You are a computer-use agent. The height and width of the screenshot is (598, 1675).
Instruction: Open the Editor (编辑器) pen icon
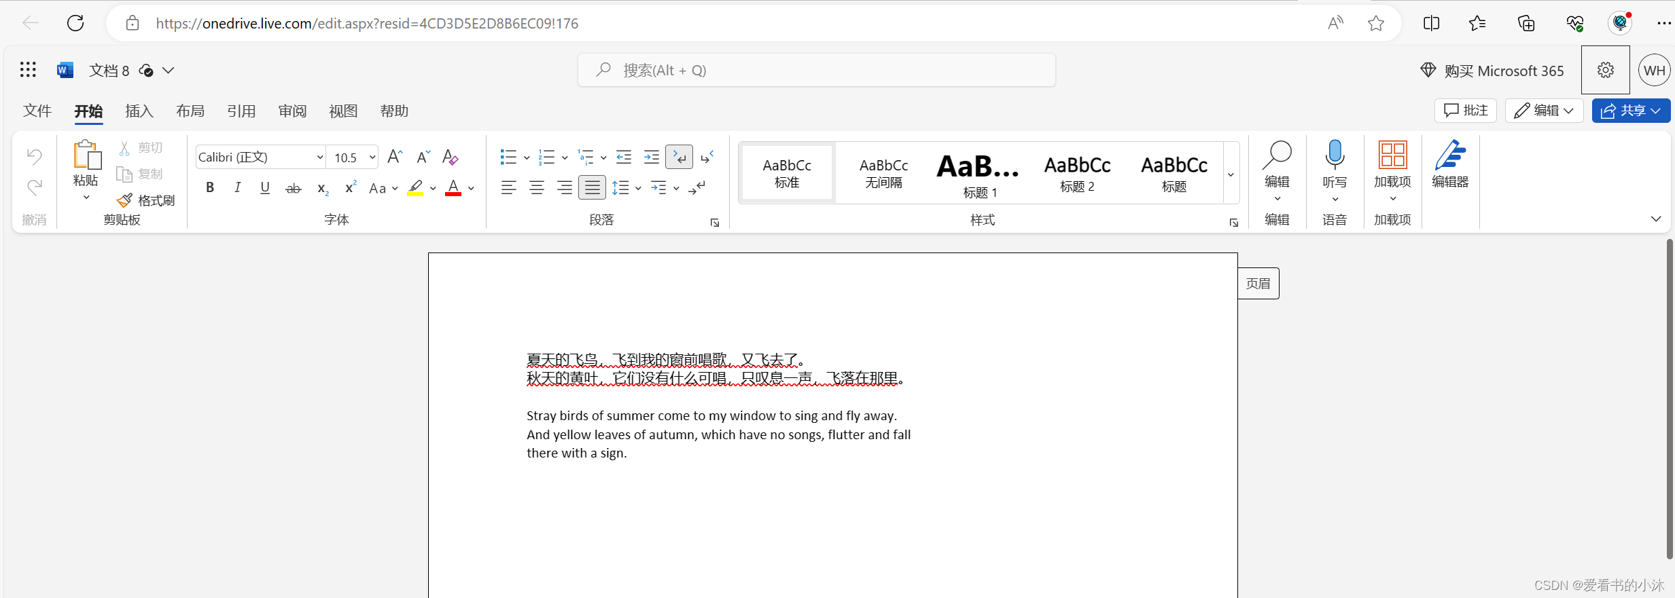click(x=1450, y=155)
